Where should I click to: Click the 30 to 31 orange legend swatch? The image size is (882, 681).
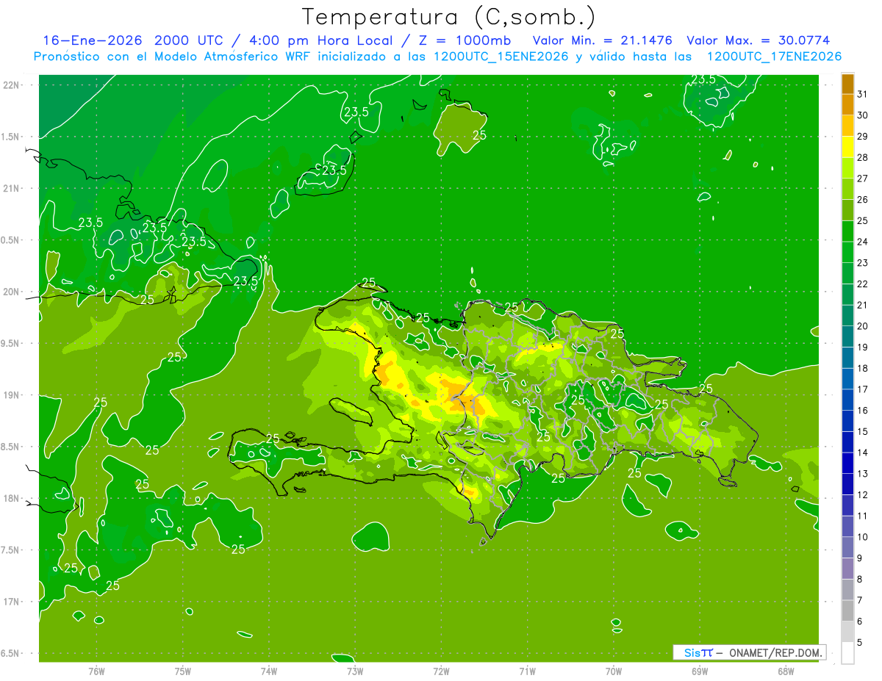click(847, 105)
